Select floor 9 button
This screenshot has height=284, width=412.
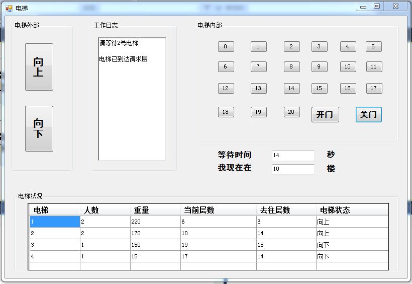[319, 66]
